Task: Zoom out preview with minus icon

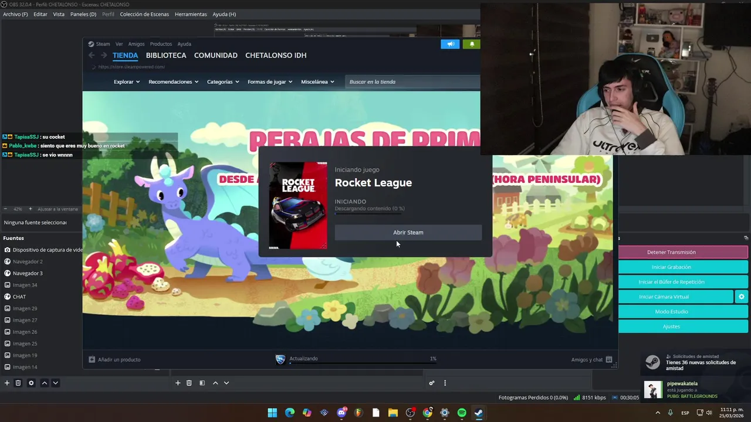Action: [x=5, y=209]
